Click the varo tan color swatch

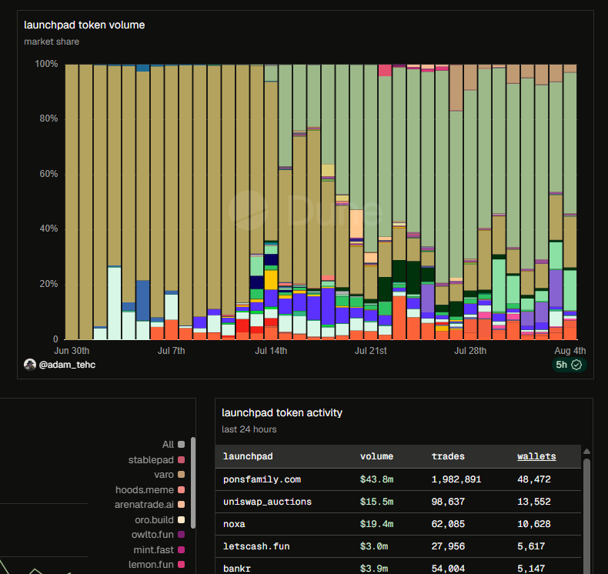pyautogui.click(x=181, y=475)
